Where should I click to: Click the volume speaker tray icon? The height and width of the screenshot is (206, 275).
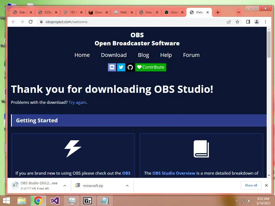pos(250,201)
